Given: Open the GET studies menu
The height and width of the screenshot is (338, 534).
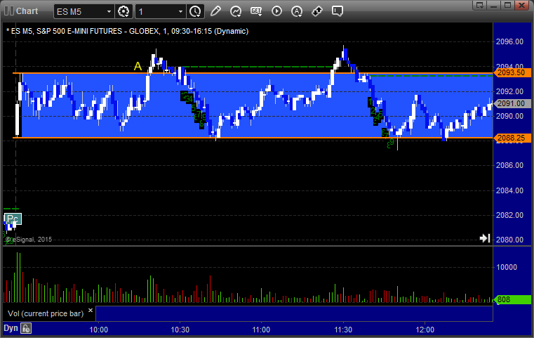Looking at the screenshot, I should [x=256, y=11].
